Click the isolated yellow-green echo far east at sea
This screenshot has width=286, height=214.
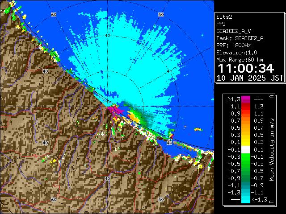point(198,129)
